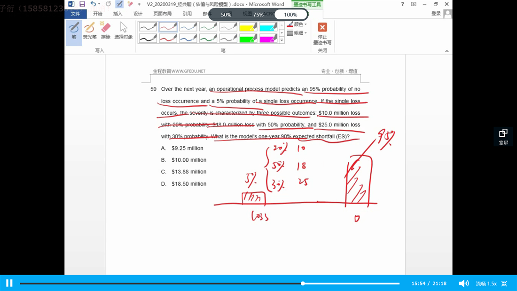Switch to the Page Layout (页面布局) tab

pyautogui.click(x=162, y=14)
